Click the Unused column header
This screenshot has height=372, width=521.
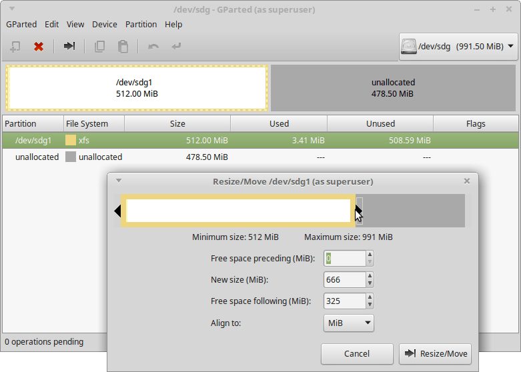tap(380, 123)
